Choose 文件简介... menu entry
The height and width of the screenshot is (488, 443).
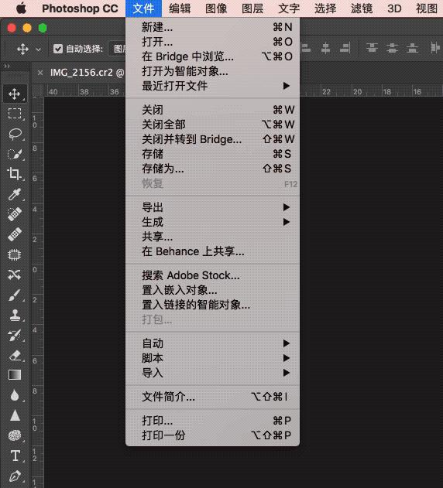[213, 397]
